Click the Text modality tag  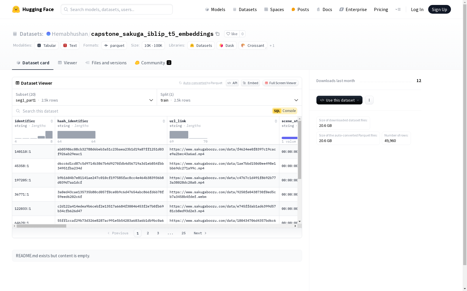(x=70, y=45)
